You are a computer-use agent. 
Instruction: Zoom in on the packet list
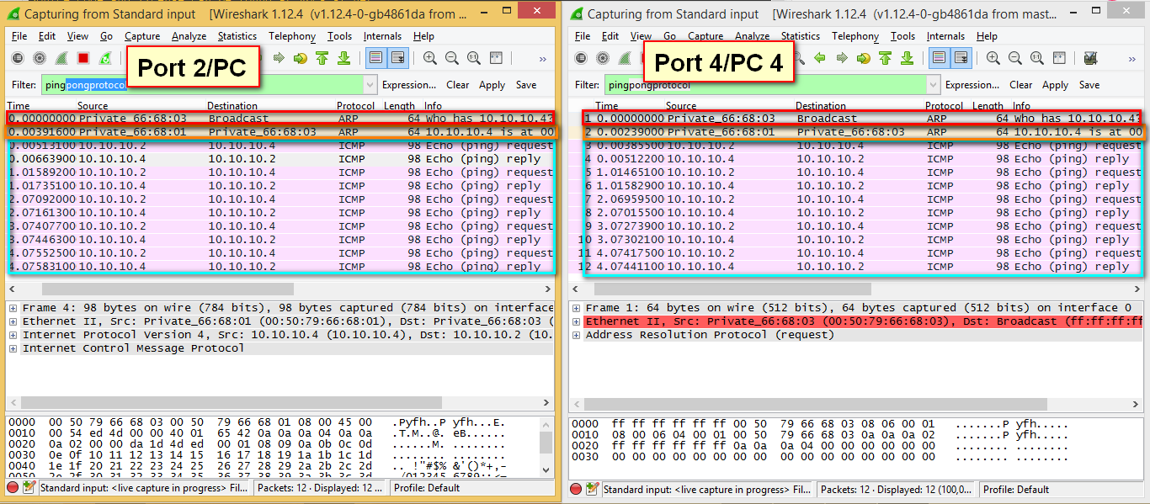[432, 57]
